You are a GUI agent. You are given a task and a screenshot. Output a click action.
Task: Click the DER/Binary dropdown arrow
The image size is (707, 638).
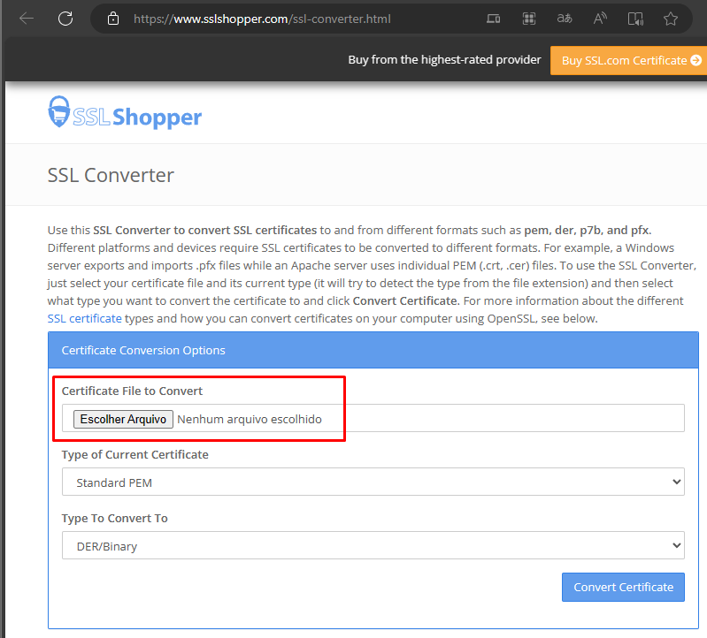tap(676, 545)
